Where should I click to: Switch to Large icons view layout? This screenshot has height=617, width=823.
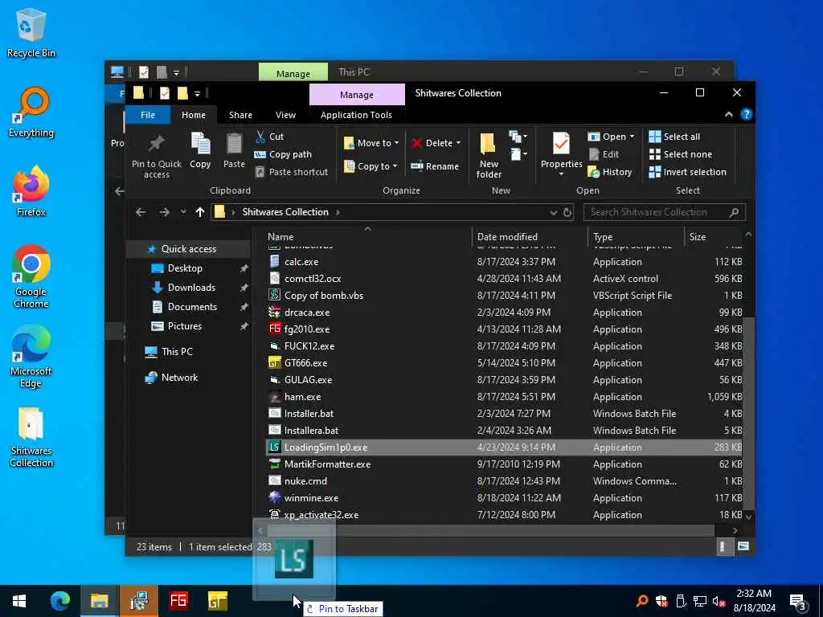pos(743,546)
